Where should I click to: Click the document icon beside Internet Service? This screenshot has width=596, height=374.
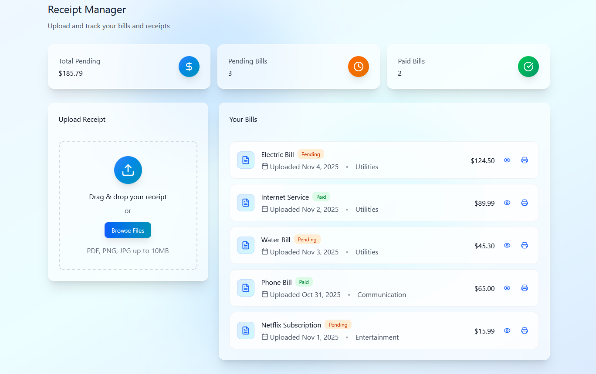pyautogui.click(x=246, y=203)
